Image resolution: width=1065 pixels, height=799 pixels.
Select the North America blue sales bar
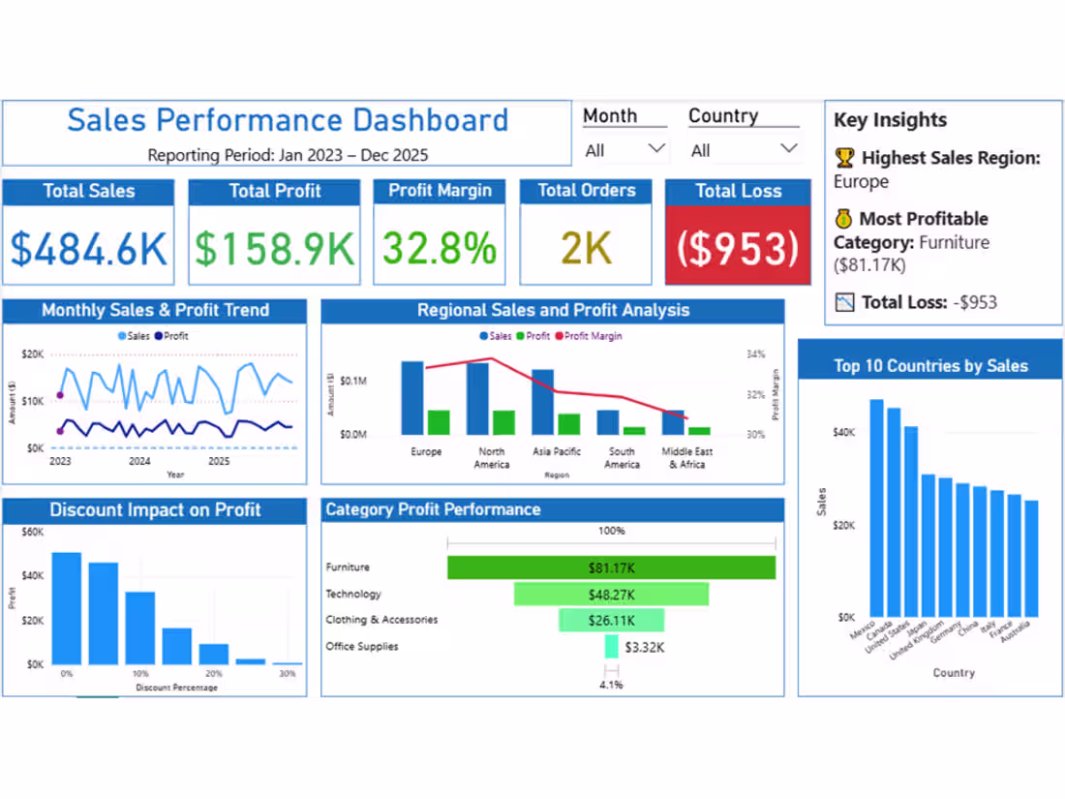coord(477,399)
